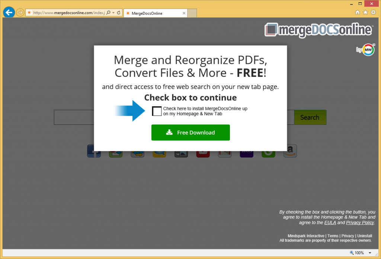This screenshot has width=381, height=259.
Task: Open the EULA link
Action: click(330, 223)
